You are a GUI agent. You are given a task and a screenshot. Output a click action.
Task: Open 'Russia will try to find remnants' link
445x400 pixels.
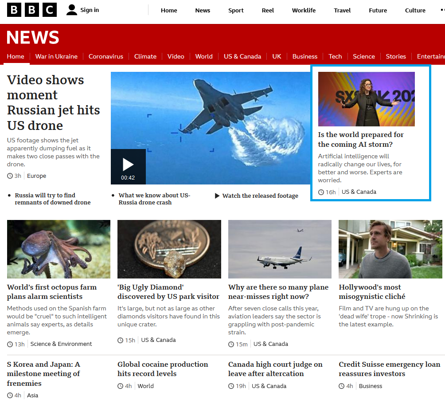(x=52, y=199)
